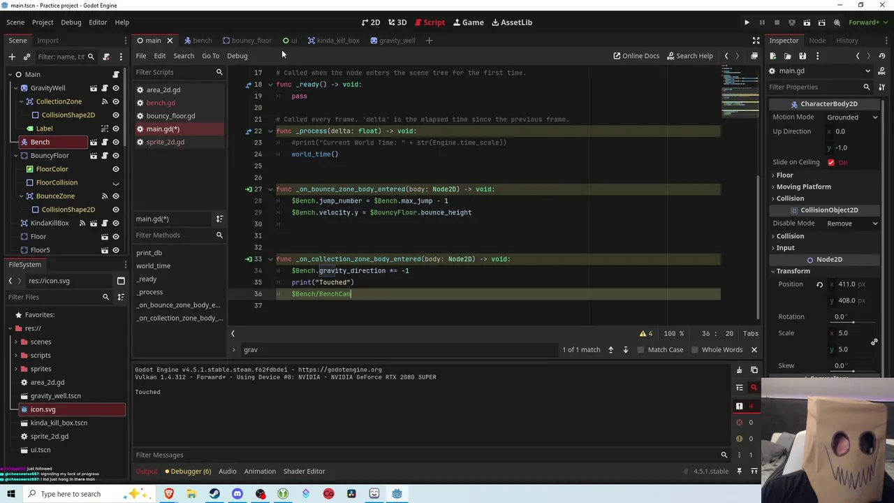
Task: Copy the selected output text
Action: [754, 370]
